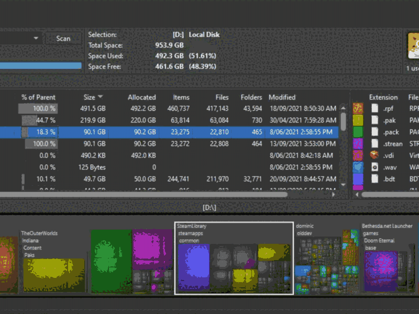The width and height of the screenshot is (419, 314).
Task: Click the % of Parent column header
Action: 38,97
